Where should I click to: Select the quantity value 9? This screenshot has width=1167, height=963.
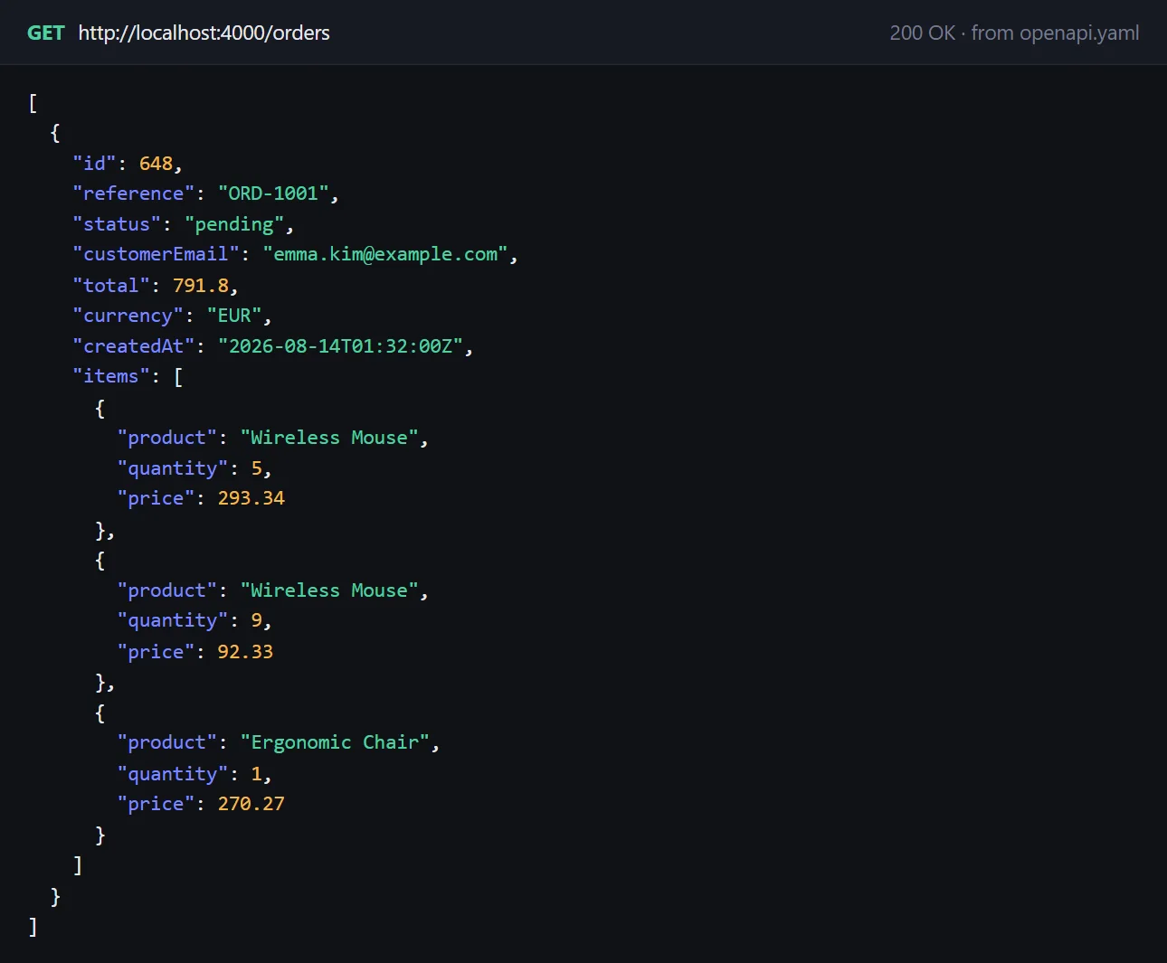pos(257,620)
